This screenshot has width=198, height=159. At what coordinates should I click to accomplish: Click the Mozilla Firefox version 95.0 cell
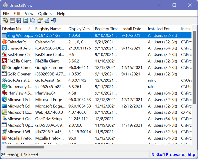[72, 138]
